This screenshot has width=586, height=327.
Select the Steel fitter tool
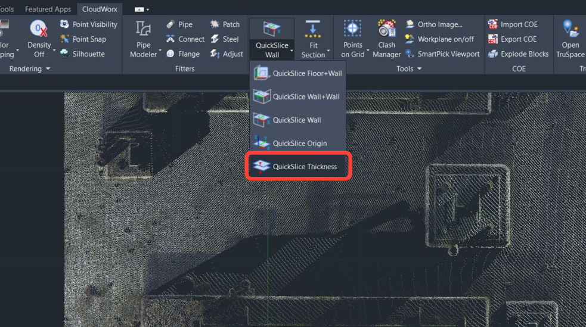(x=224, y=39)
